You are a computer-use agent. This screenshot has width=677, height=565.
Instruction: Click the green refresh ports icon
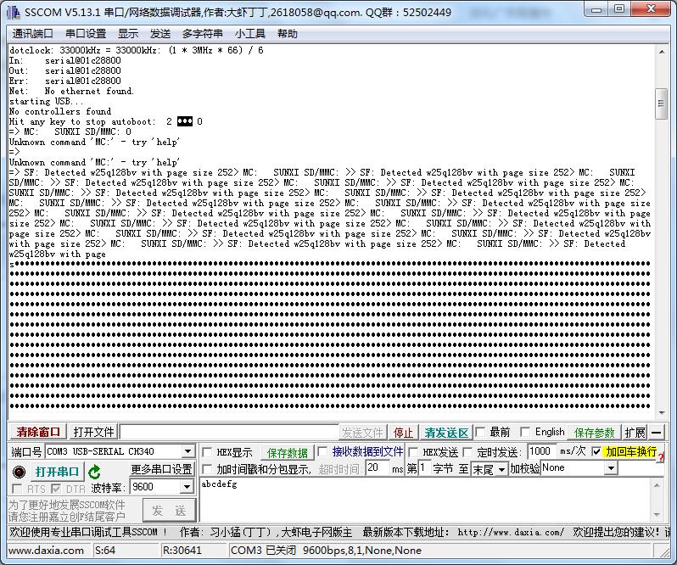click(94, 472)
